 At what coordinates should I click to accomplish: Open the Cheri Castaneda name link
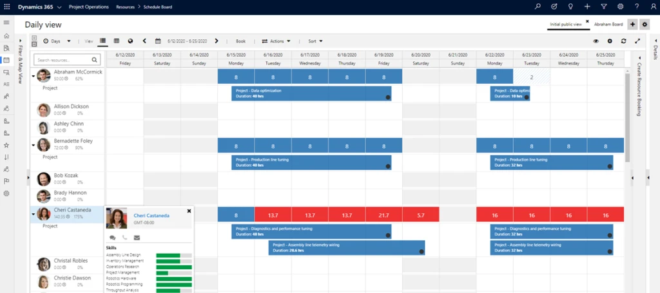coord(151,215)
